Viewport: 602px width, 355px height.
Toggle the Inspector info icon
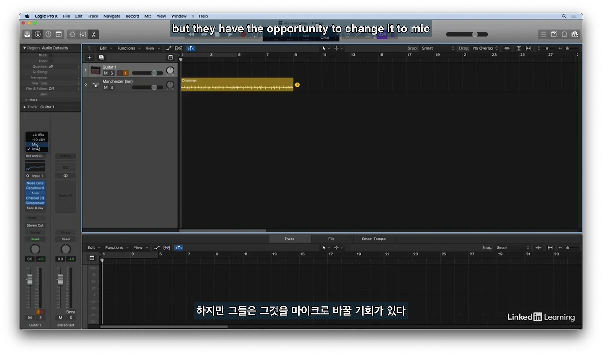pos(38,34)
